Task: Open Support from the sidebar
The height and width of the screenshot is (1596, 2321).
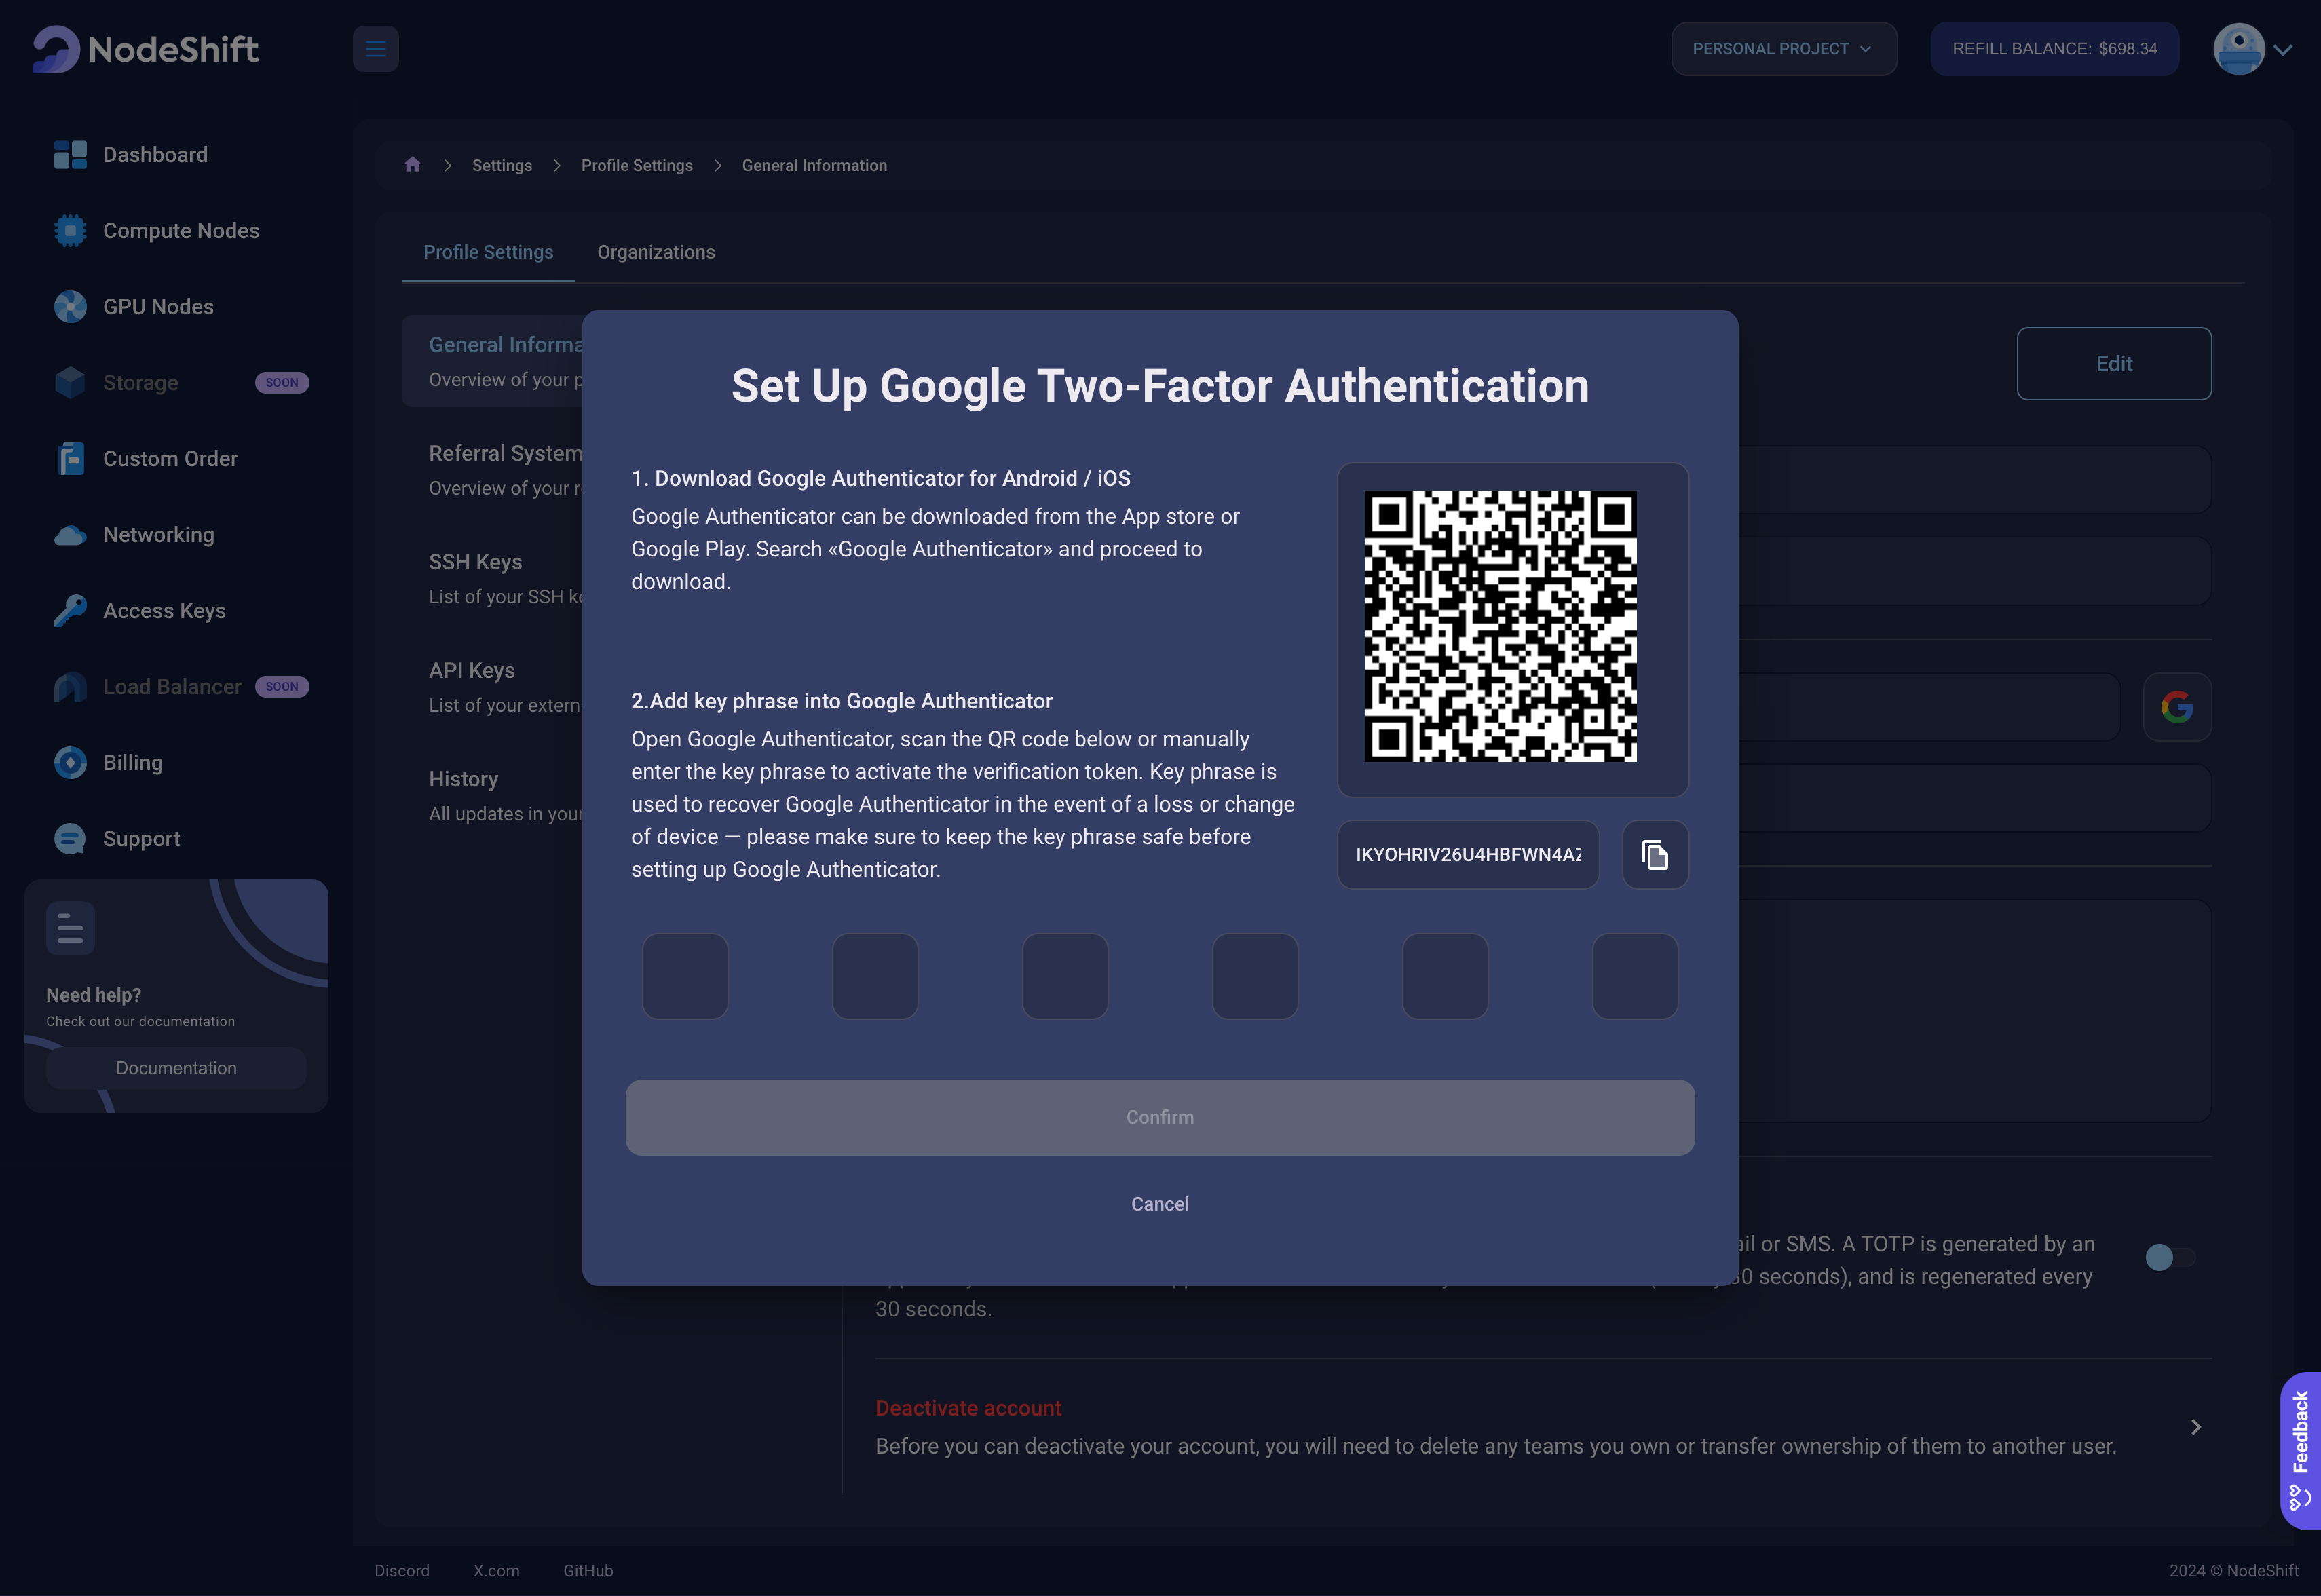Action: coord(117,839)
